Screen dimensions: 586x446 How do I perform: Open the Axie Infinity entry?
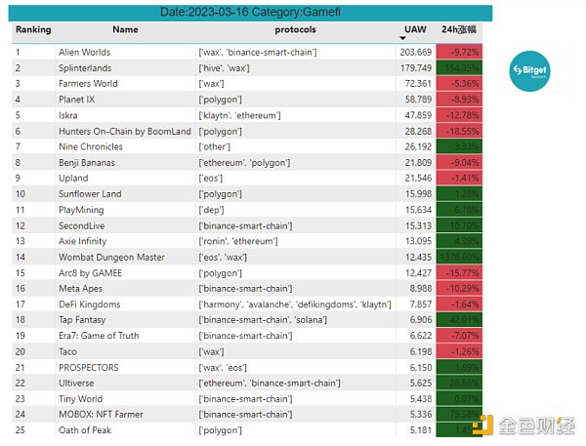[x=84, y=241]
